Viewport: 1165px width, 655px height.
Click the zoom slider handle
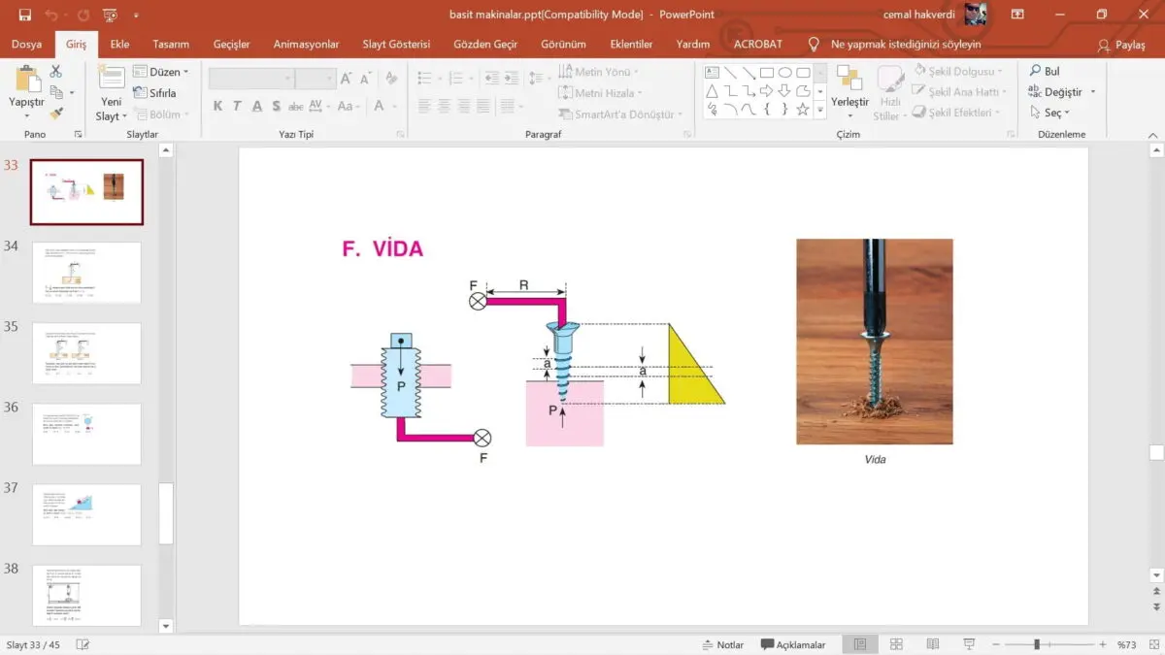point(1037,644)
